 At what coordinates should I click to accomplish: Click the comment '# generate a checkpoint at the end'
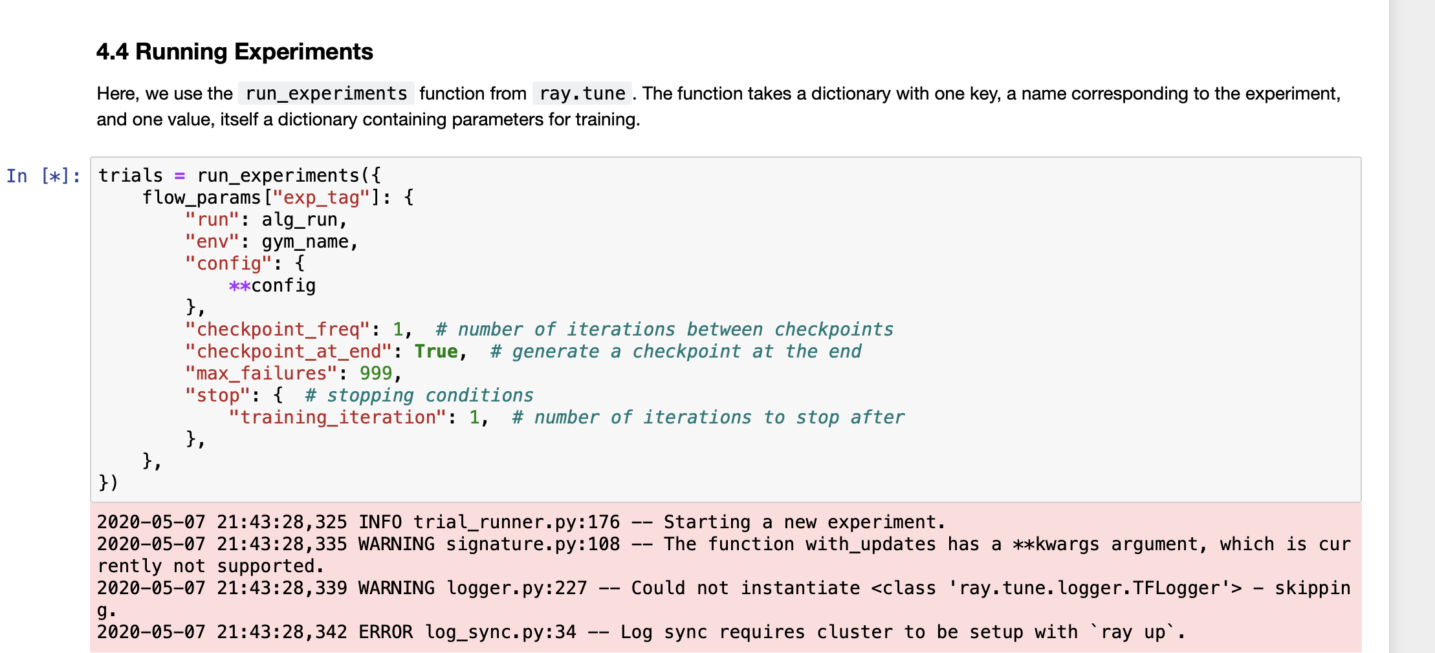[675, 352]
